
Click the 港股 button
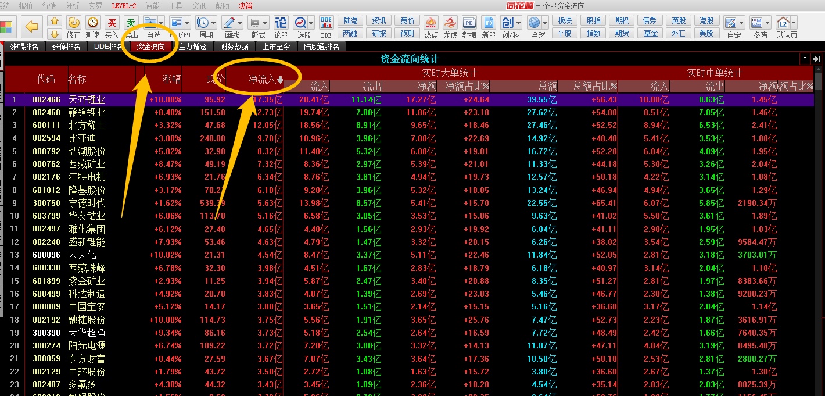click(x=706, y=20)
